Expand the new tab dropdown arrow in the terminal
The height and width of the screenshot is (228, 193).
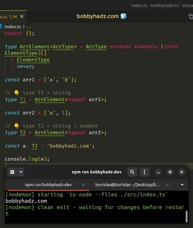[x=21, y=172]
